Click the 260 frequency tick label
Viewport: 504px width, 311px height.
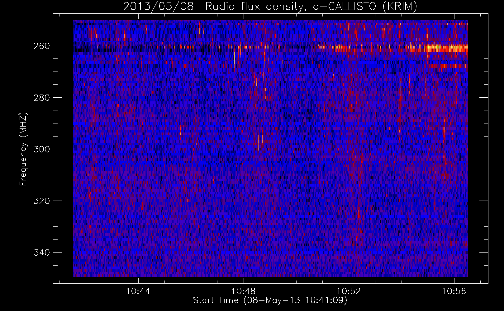[x=41, y=46]
